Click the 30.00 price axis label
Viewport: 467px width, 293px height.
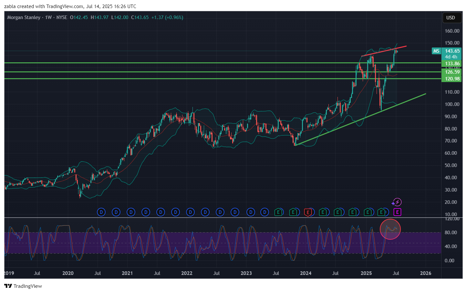click(x=451, y=190)
